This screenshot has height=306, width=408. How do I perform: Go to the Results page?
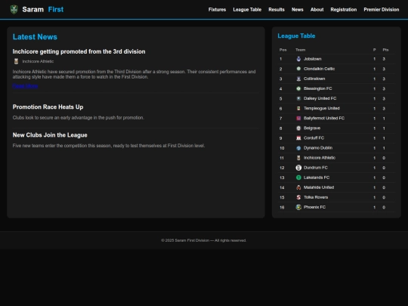click(277, 10)
